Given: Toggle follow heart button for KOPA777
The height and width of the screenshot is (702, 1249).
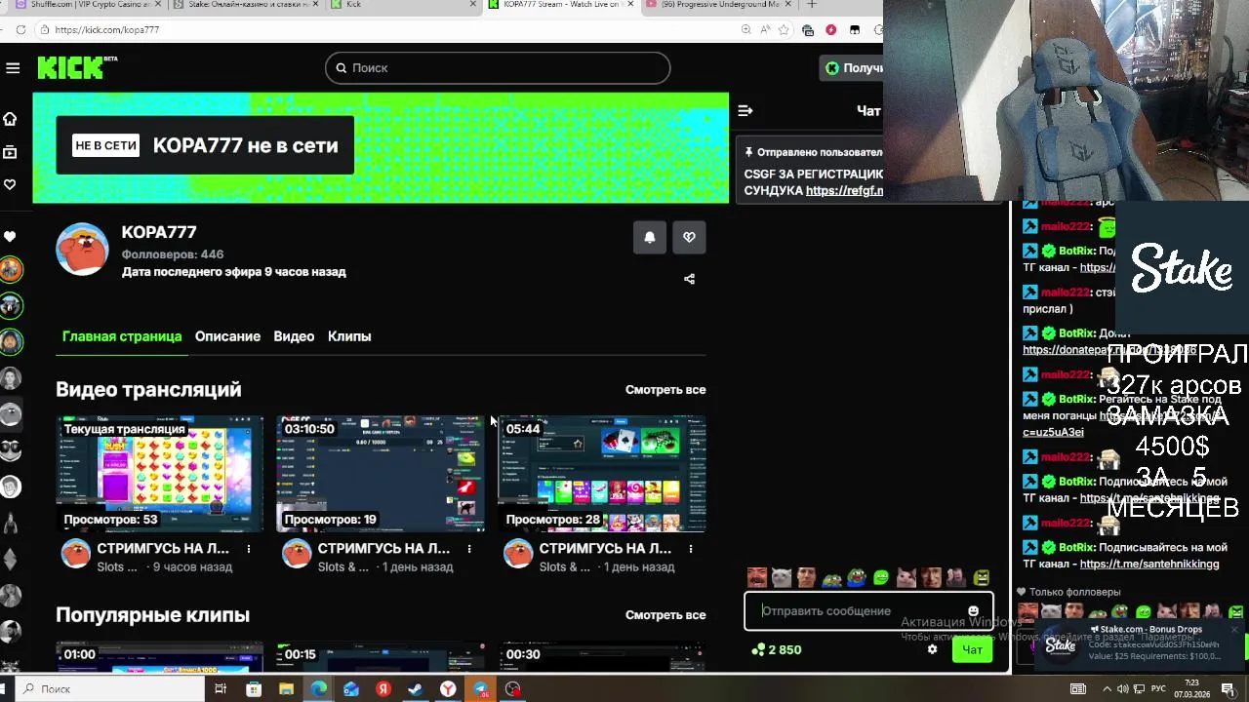Looking at the screenshot, I should click(x=689, y=237).
